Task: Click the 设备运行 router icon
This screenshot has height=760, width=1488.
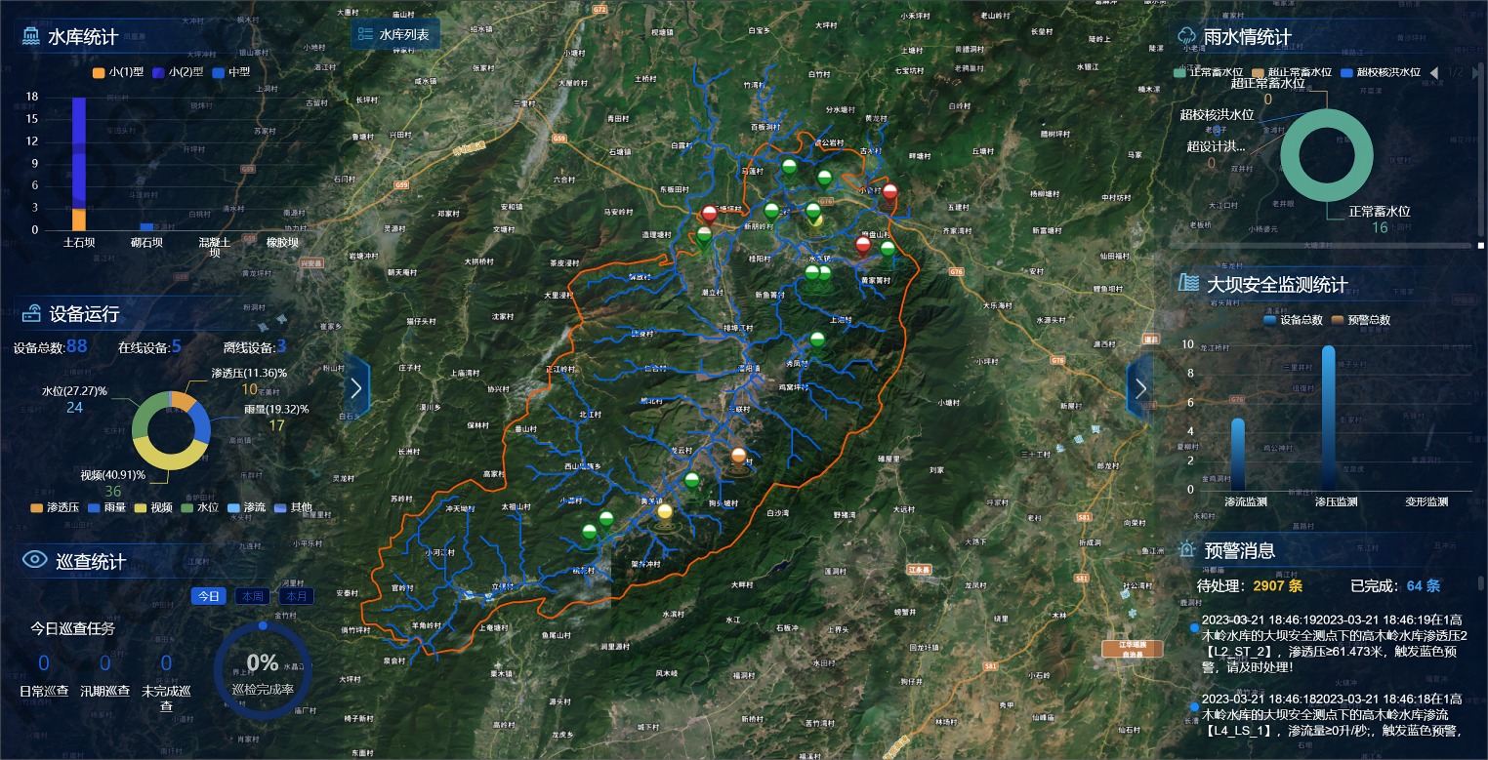Action: click(x=32, y=313)
